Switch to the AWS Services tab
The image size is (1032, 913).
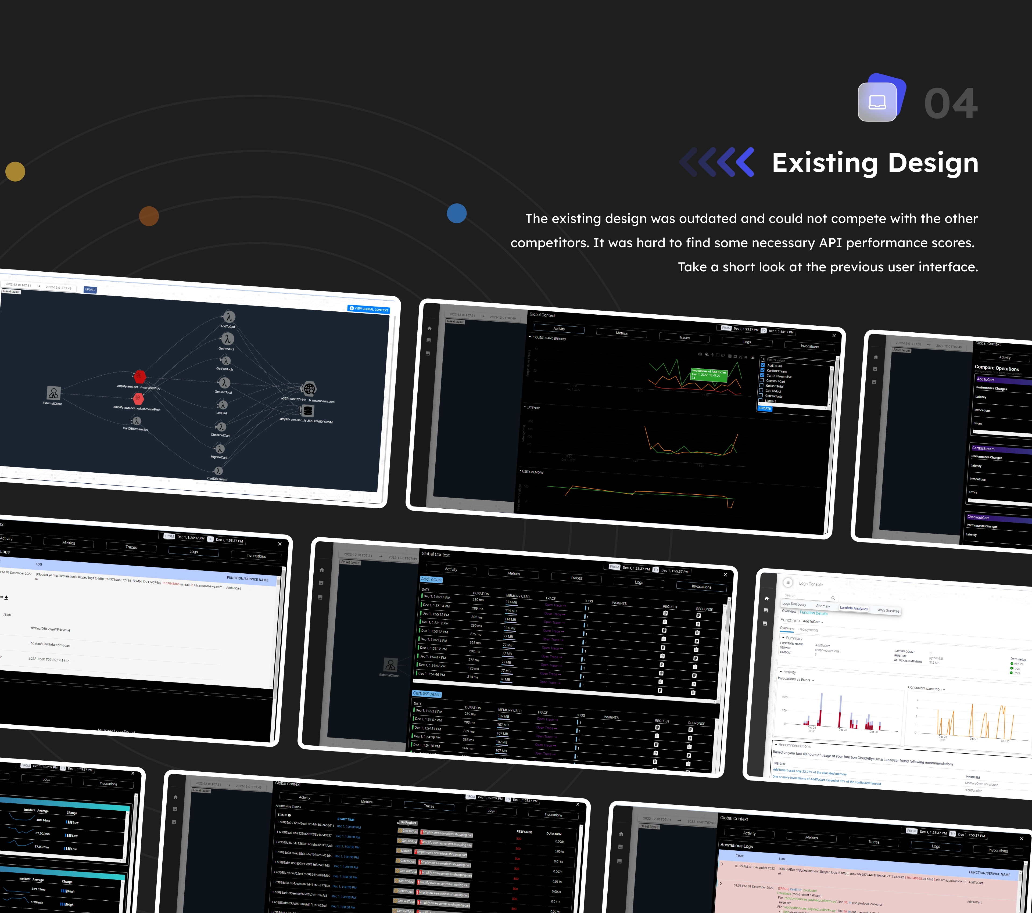888,611
